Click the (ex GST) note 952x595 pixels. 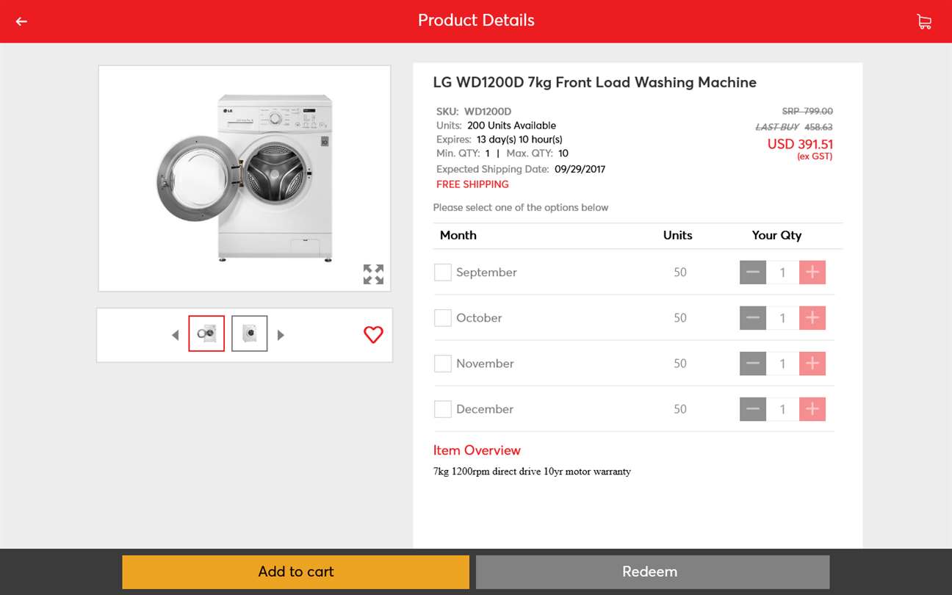click(x=815, y=156)
